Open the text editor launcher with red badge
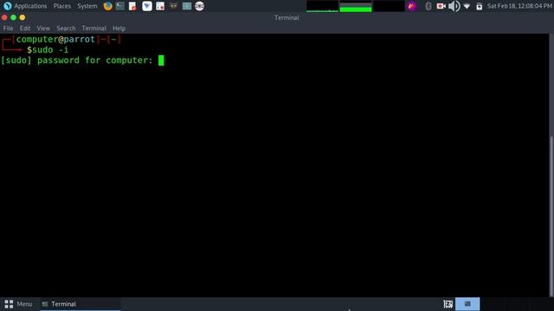Image resolution: width=554 pixels, height=311 pixels. click(x=132, y=6)
